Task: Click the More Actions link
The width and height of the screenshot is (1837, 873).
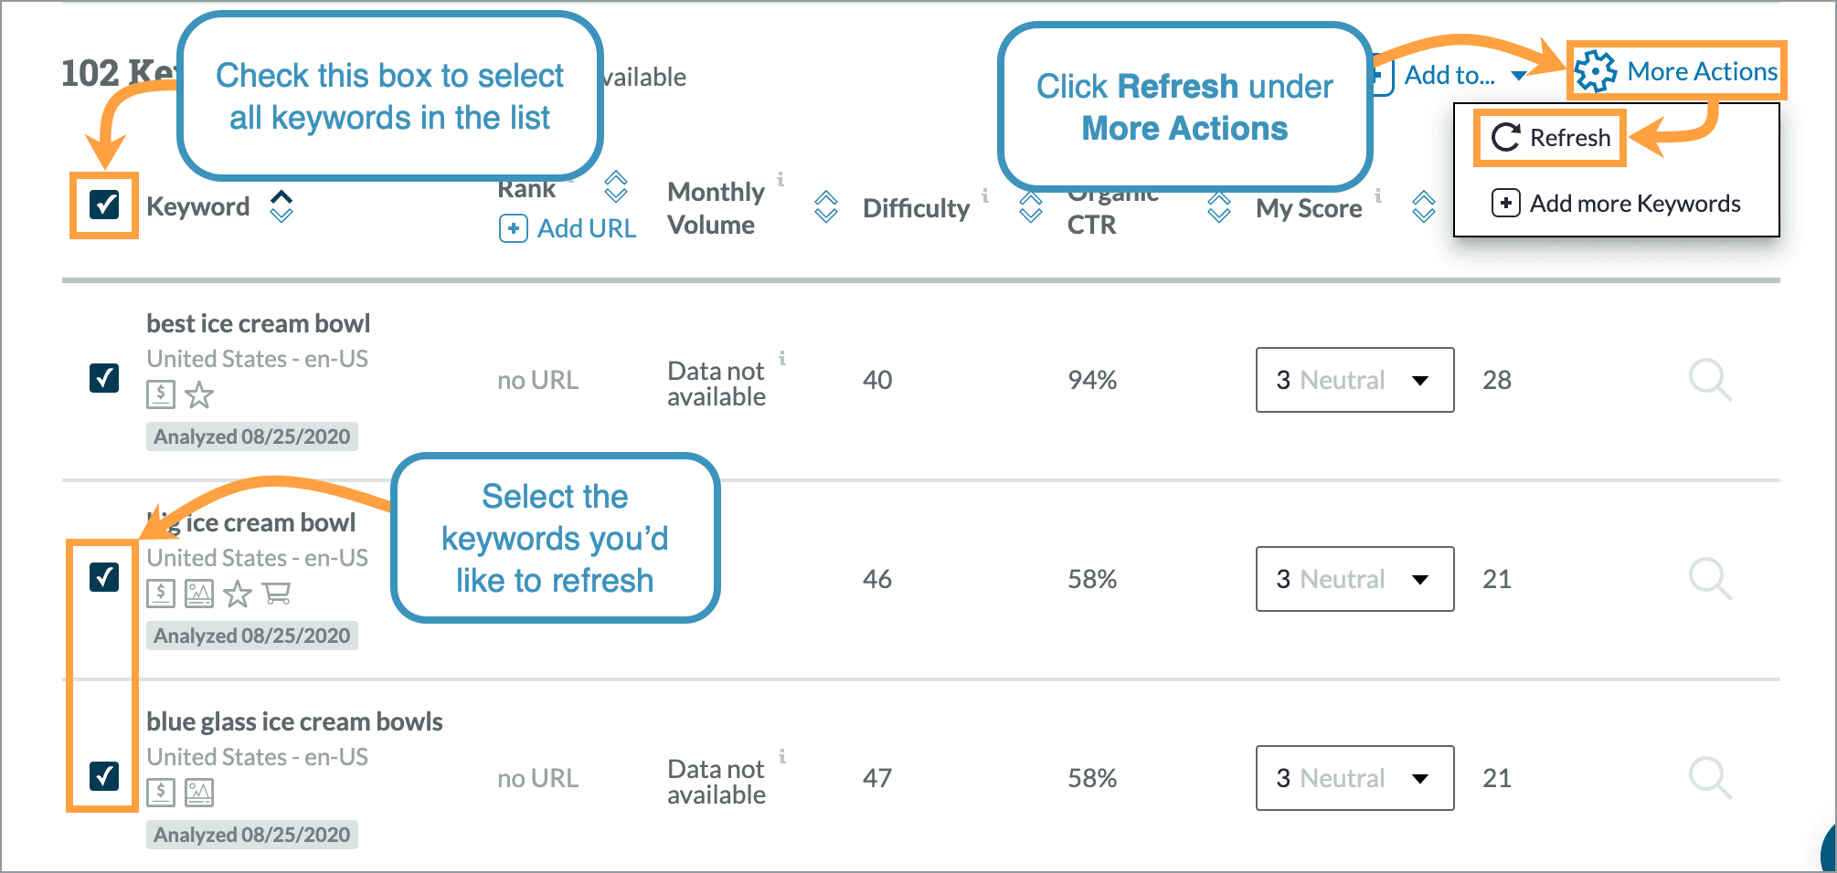Action: tap(1701, 70)
